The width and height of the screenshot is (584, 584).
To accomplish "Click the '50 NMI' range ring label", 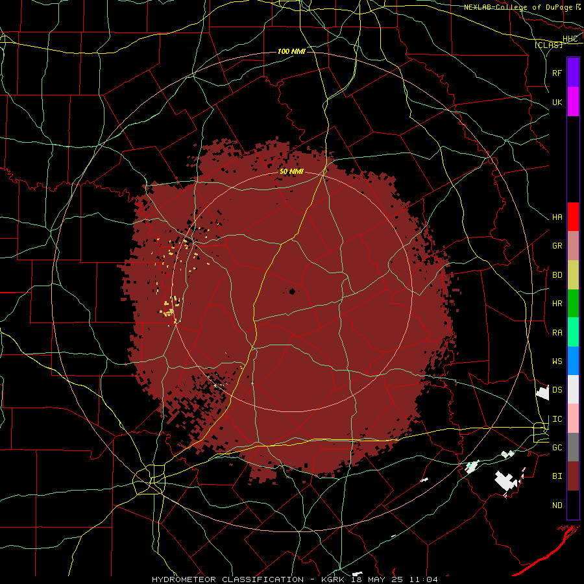I will 291,171.
